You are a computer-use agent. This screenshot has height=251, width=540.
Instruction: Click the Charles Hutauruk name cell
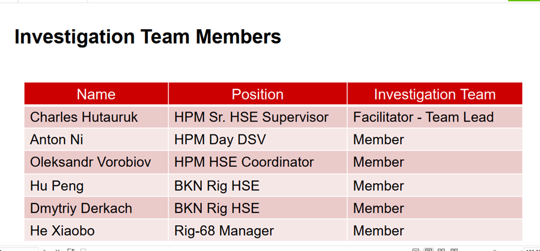96,117
